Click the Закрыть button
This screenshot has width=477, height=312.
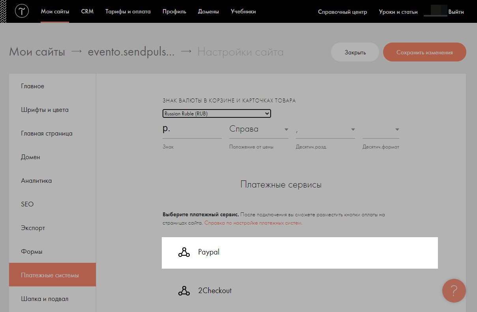tap(355, 52)
